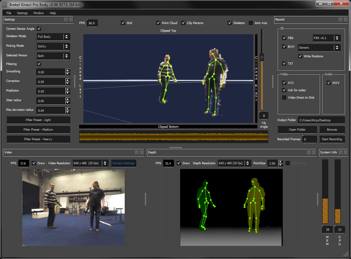The width and height of the screenshot is (351, 259).
Task: Close the Record panel
Action: pos(346,20)
